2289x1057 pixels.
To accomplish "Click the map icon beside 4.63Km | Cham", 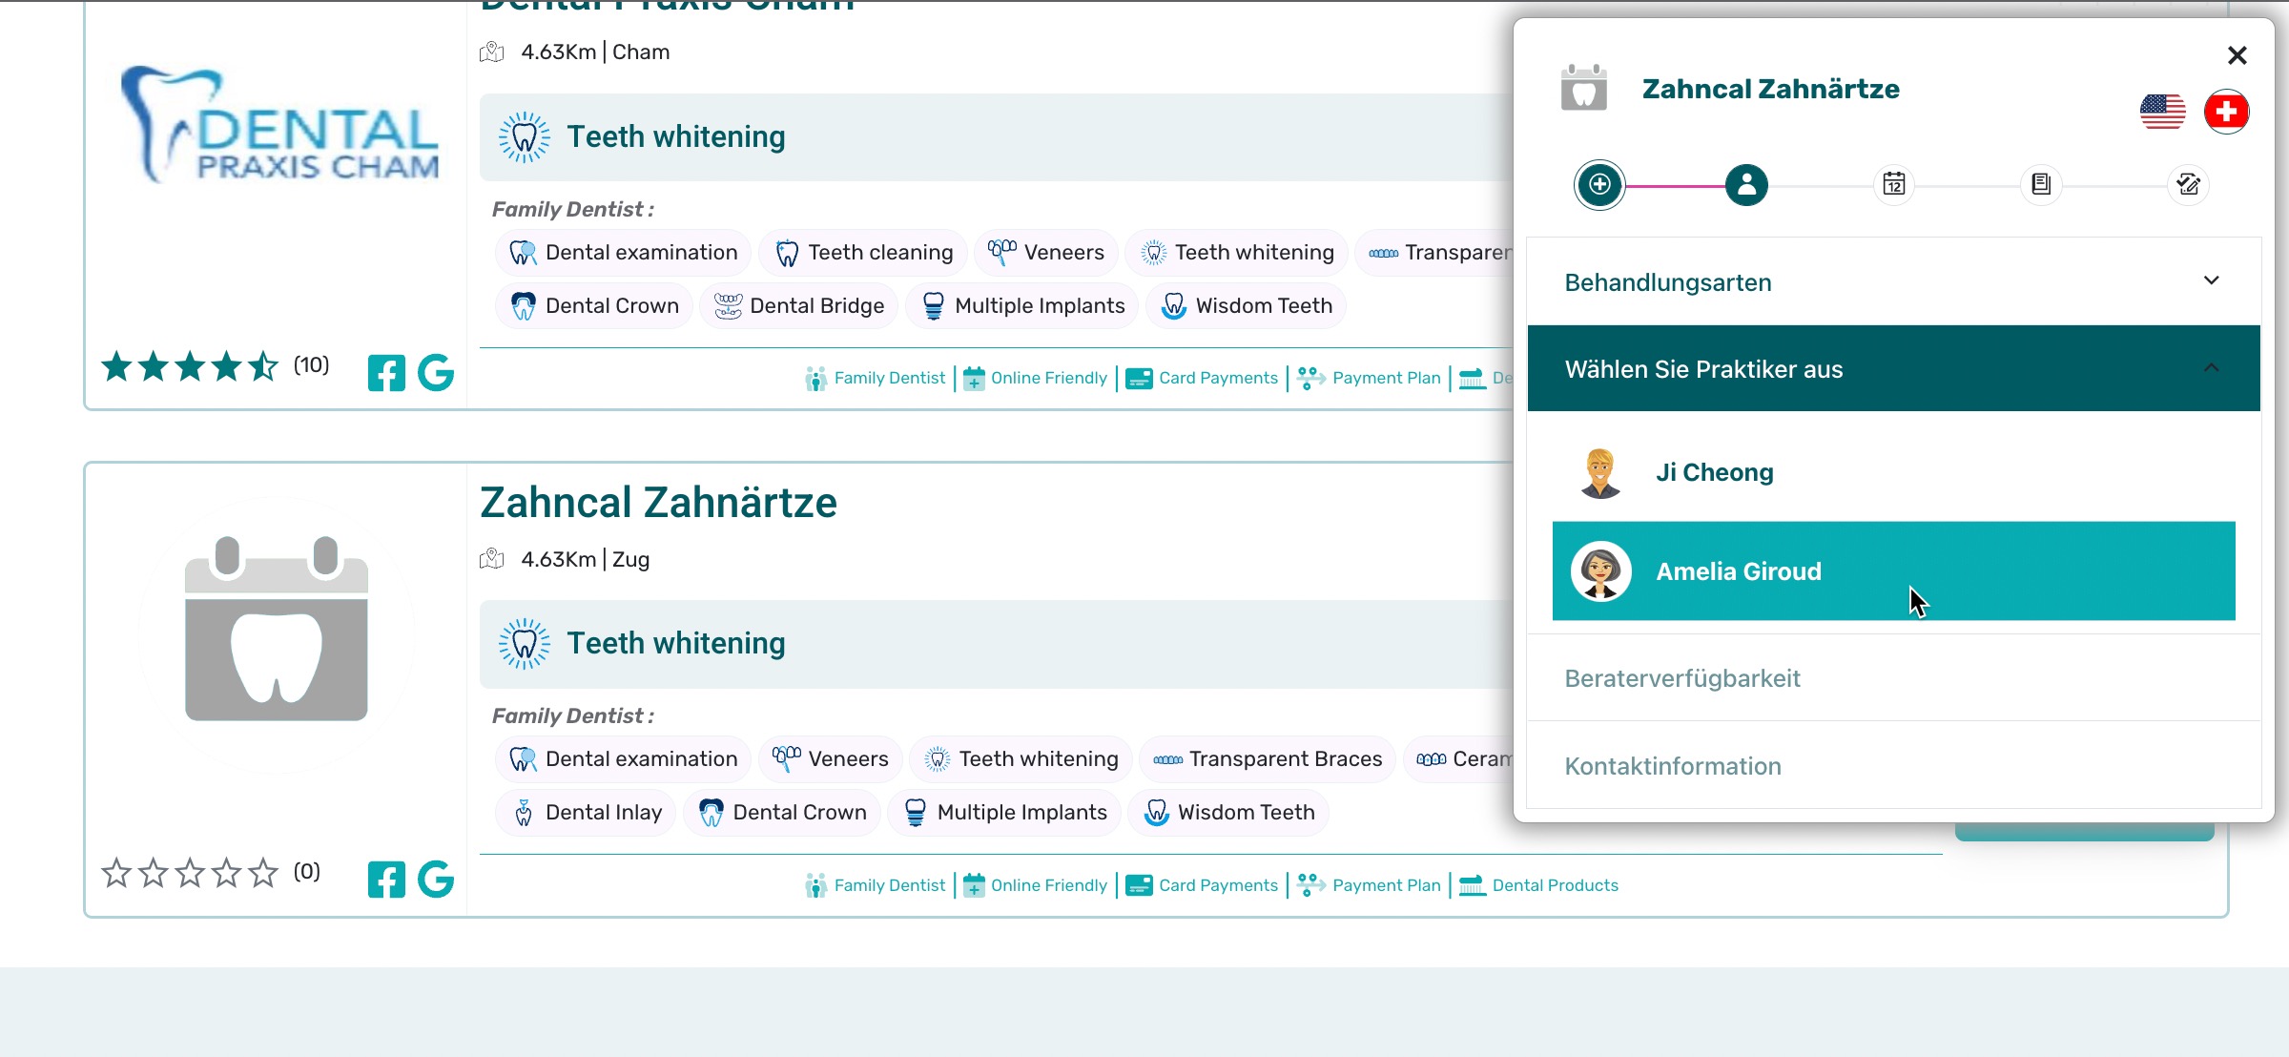I will (x=492, y=52).
